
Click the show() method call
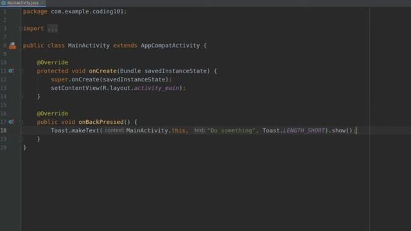tap(342, 130)
